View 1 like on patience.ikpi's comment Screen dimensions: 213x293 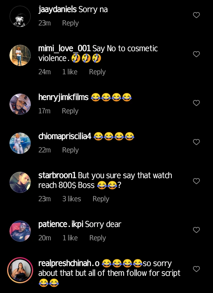[x=70, y=238]
